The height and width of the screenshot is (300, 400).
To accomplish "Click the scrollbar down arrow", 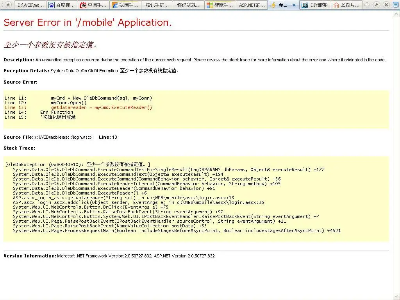I will [x=396, y=296].
